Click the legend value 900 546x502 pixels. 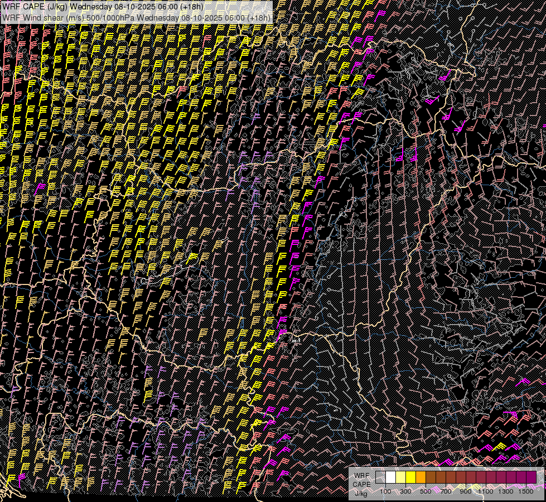466,491
